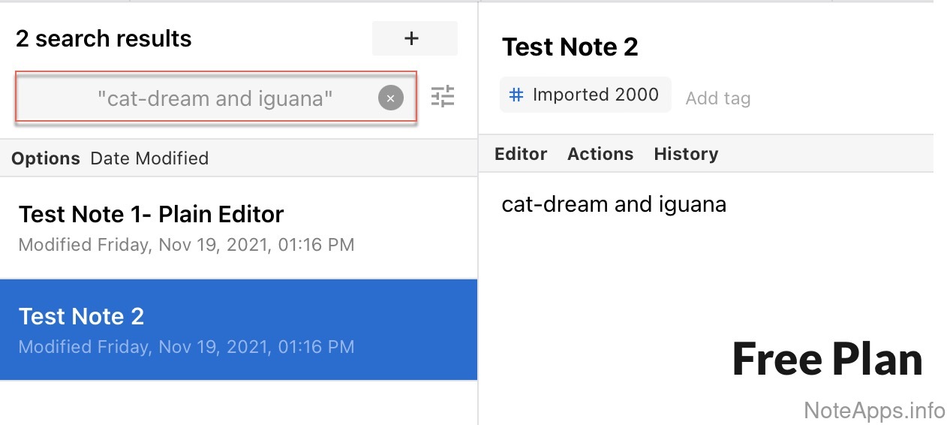Open the search filter sliders icon
Viewport: 947px width, 425px height.
pos(443,97)
